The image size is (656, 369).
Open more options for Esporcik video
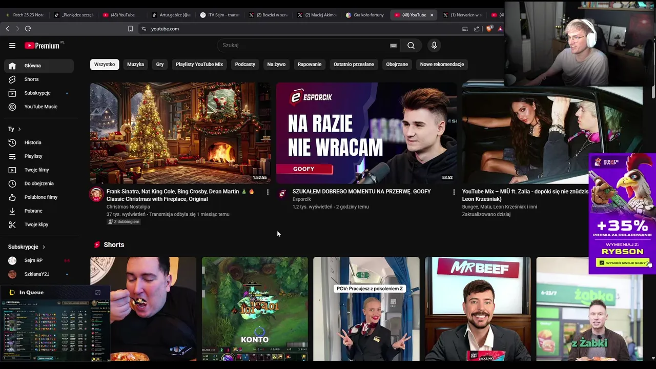click(454, 192)
